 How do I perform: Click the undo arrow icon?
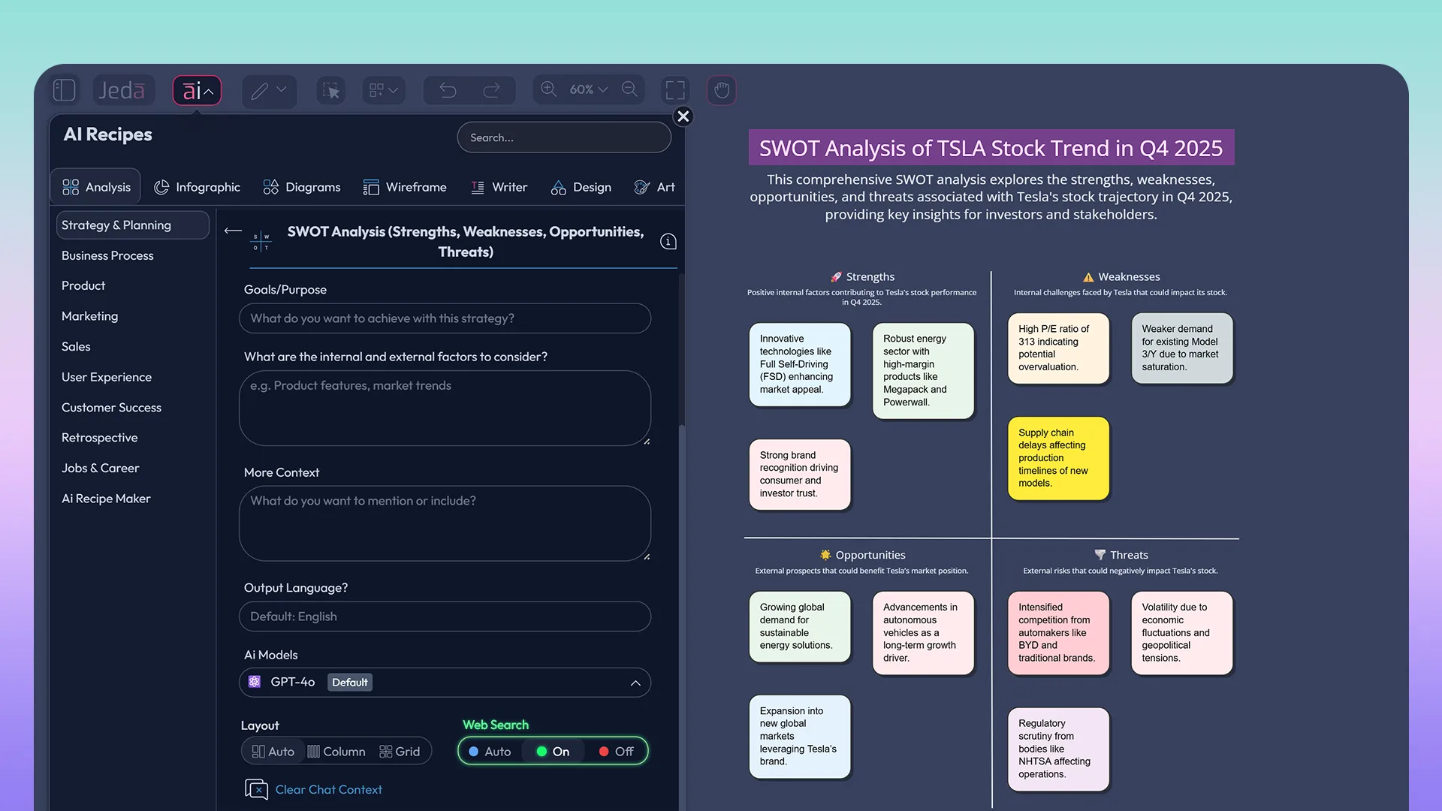click(x=447, y=89)
